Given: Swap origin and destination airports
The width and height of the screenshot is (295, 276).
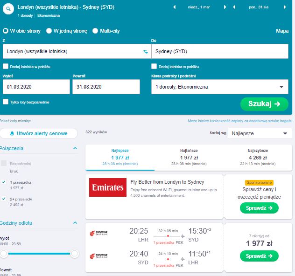Looking at the screenshot, I should (x=146, y=51).
